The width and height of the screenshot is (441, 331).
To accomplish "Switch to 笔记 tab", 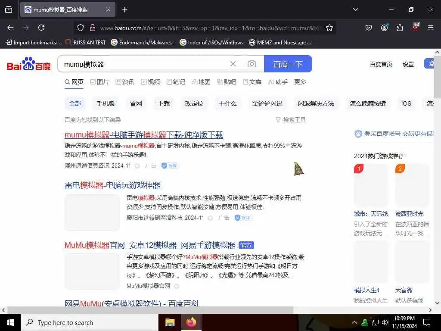I will (x=176, y=82).
